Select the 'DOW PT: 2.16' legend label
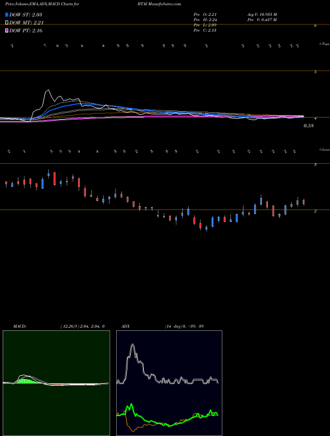The height and width of the screenshot is (436, 330). click(x=26, y=30)
